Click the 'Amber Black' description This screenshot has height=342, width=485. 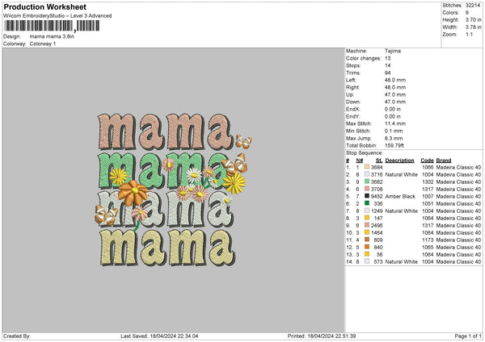400,196
